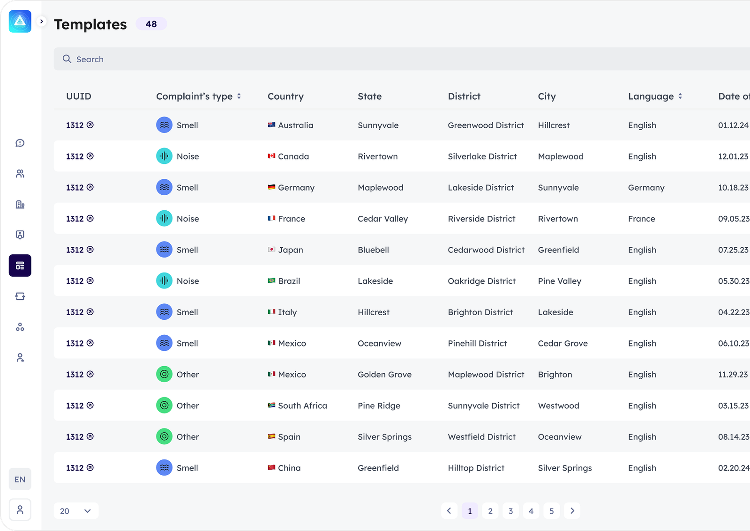Open the three-circles groups sidebar icon
Image resolution: width=750 pixels, height=531 pixels.
coord(20,327)
